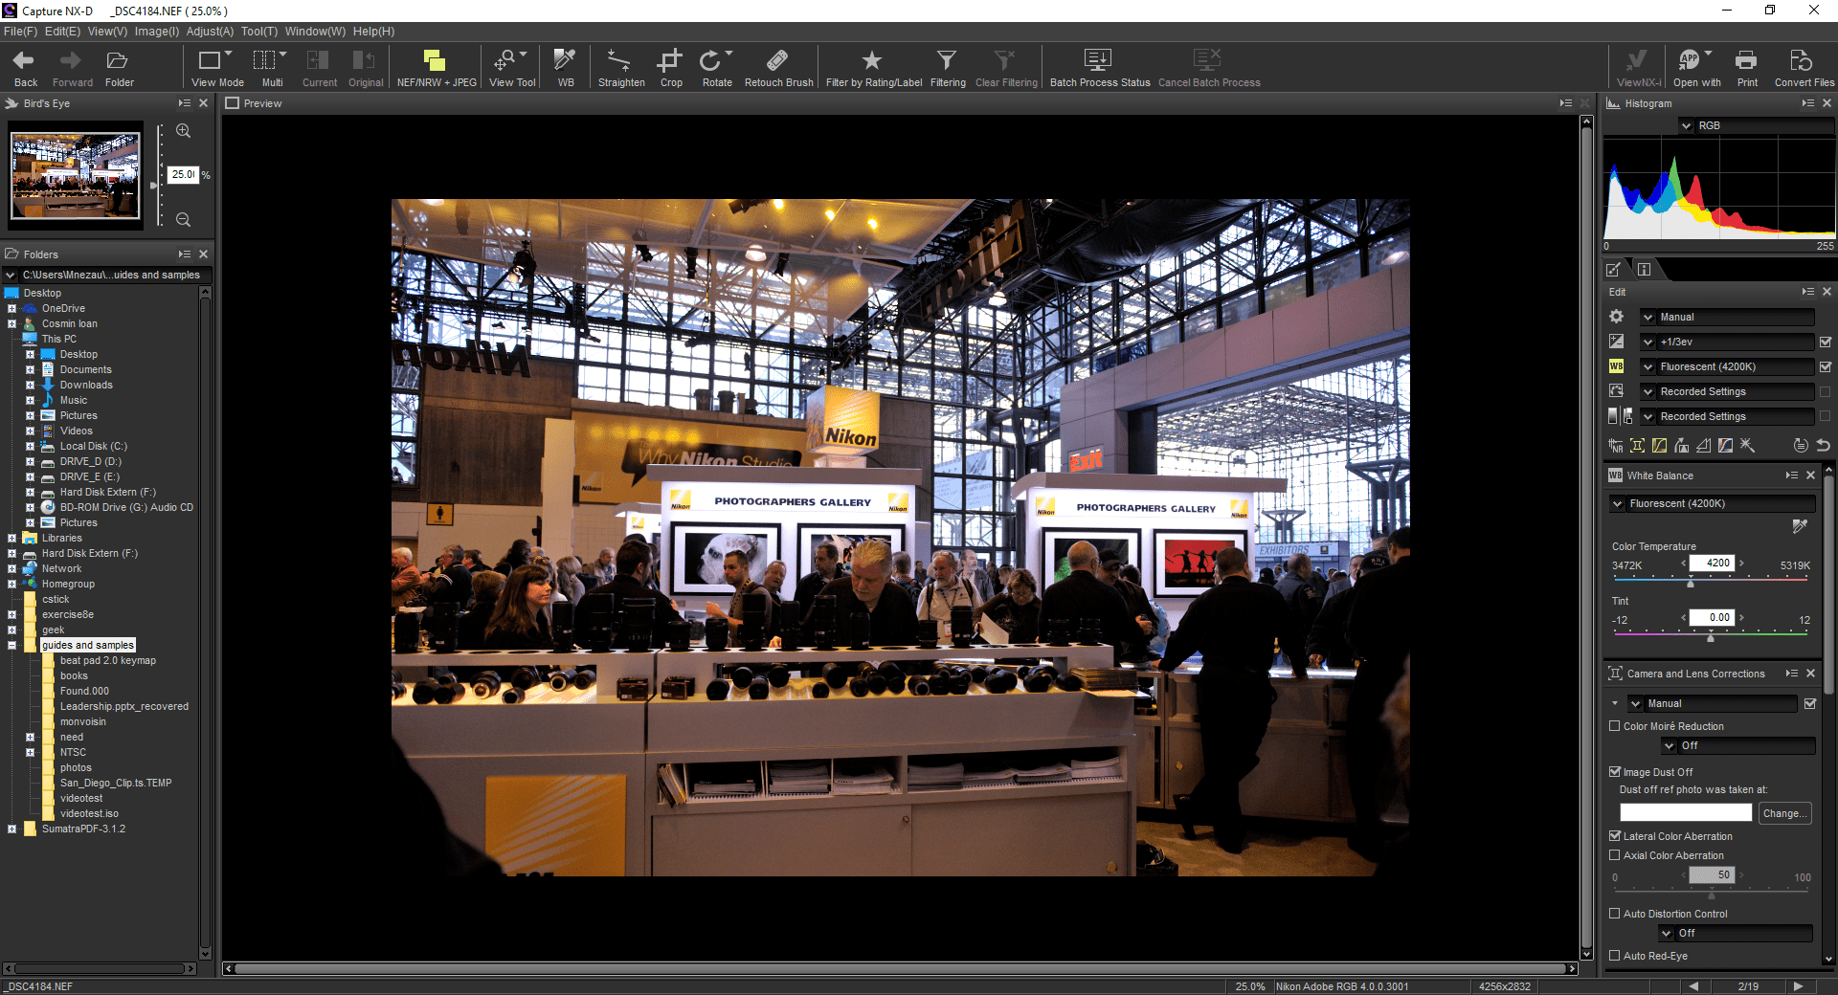Uncheck the +1/3ev exposure compensation checkbox
The image size is (1838, 995).
(x=1826, y=342)
